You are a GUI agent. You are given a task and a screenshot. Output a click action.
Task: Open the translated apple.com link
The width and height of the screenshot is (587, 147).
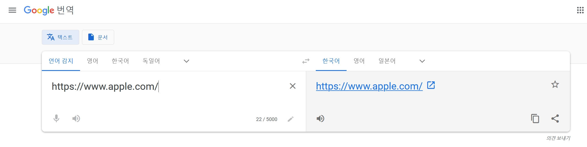369,86
